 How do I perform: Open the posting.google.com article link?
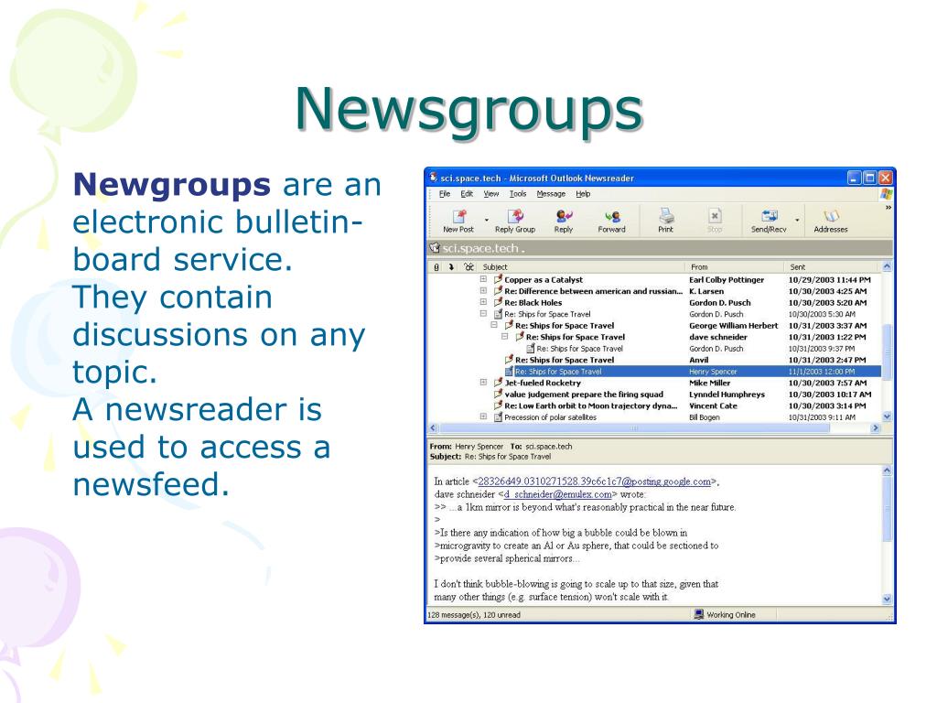point(595,481)
